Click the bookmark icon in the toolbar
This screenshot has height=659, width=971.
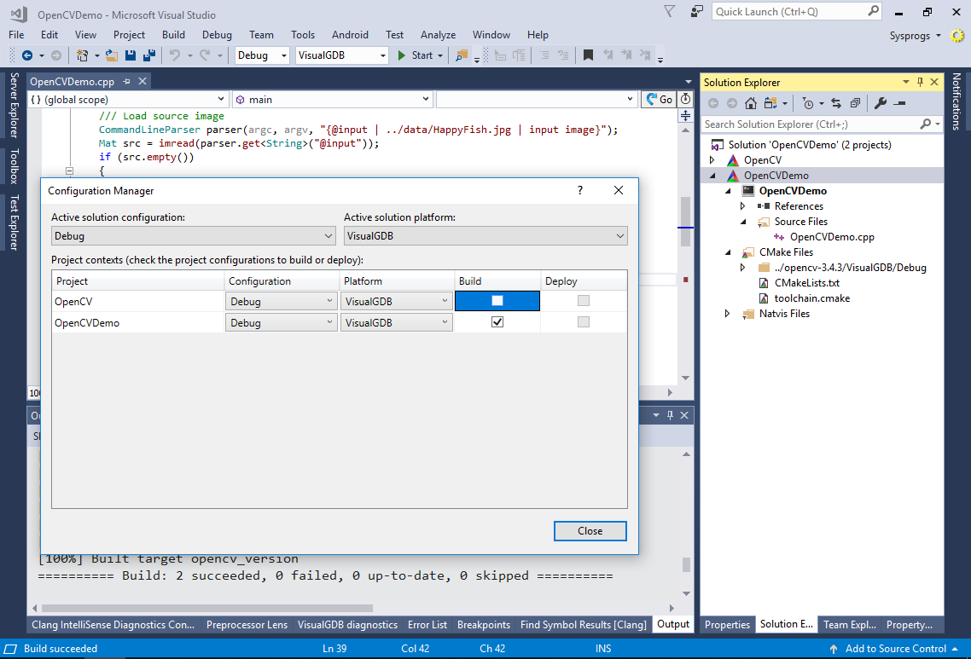588,55
